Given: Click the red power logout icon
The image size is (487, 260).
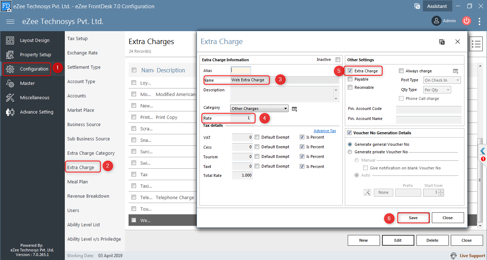Looking at the screenshot, I should click(466, 21).
